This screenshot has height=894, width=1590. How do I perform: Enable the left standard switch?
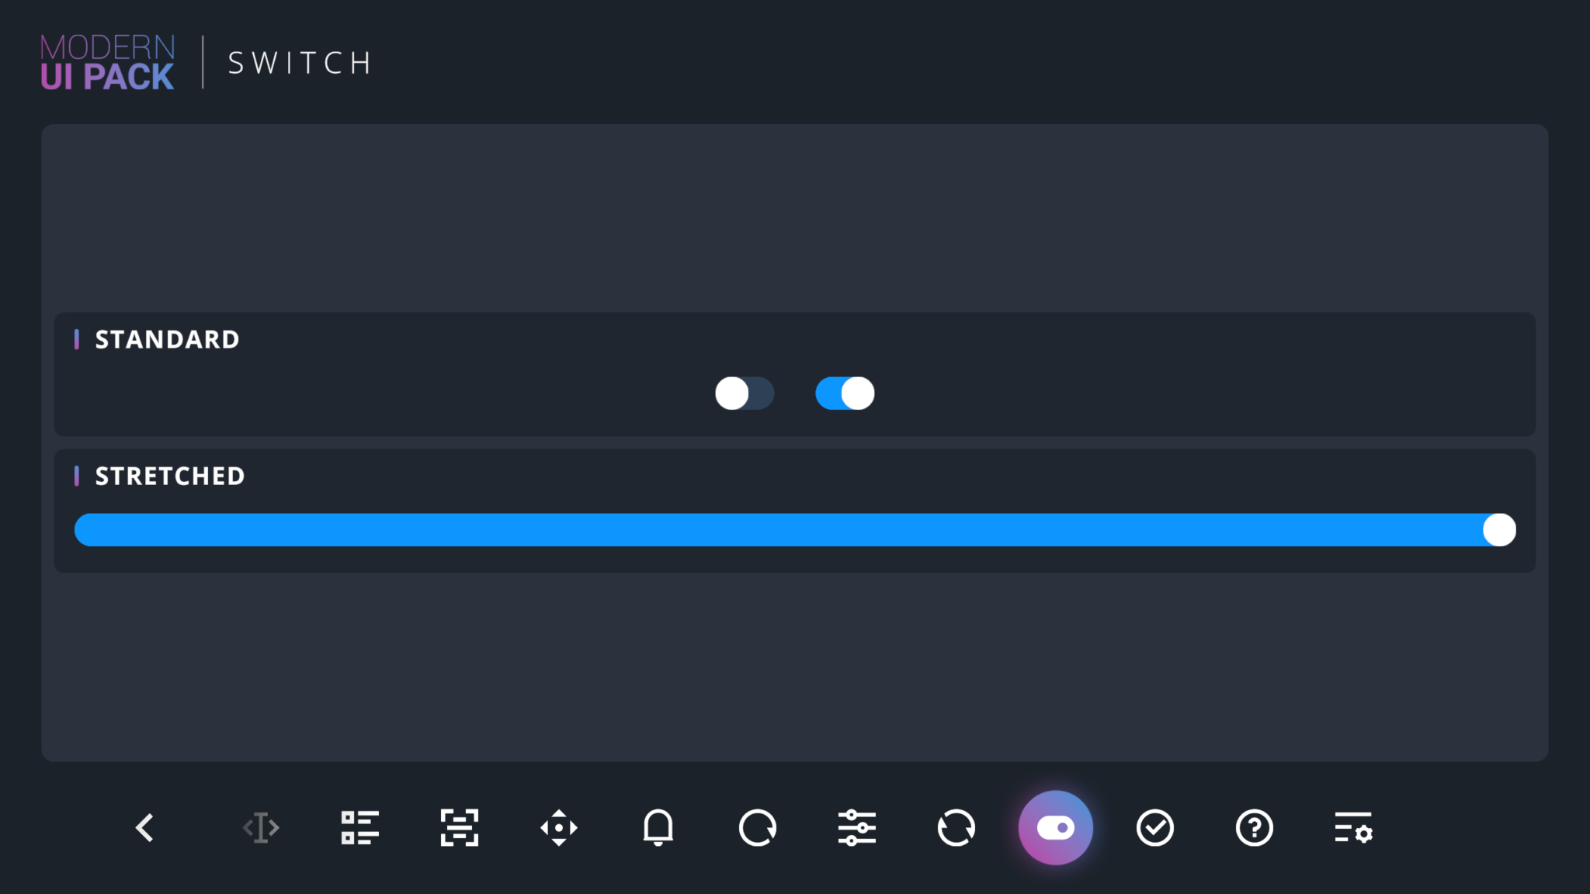[x=745, y=393]
